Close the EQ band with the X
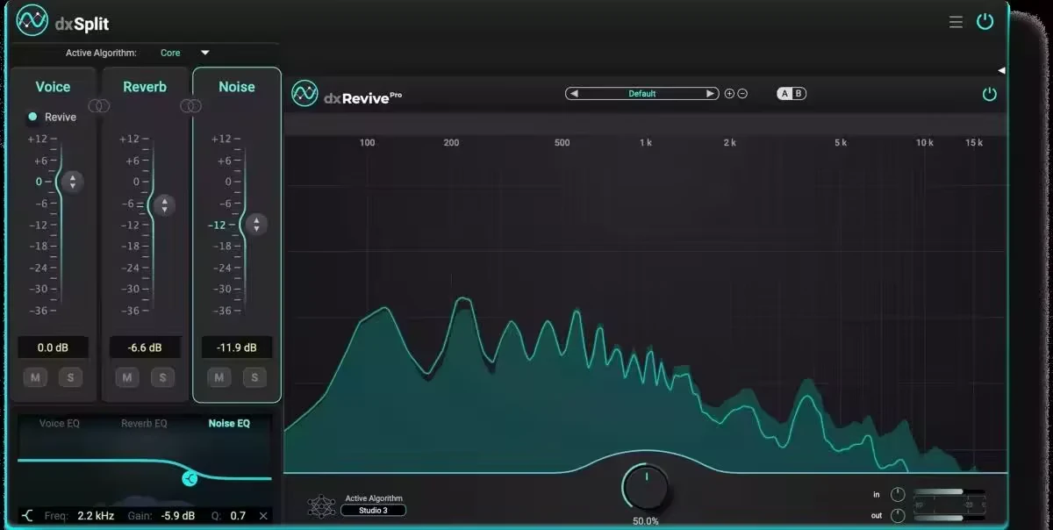Screen dimensions: 1053x530 coord(263,516)
